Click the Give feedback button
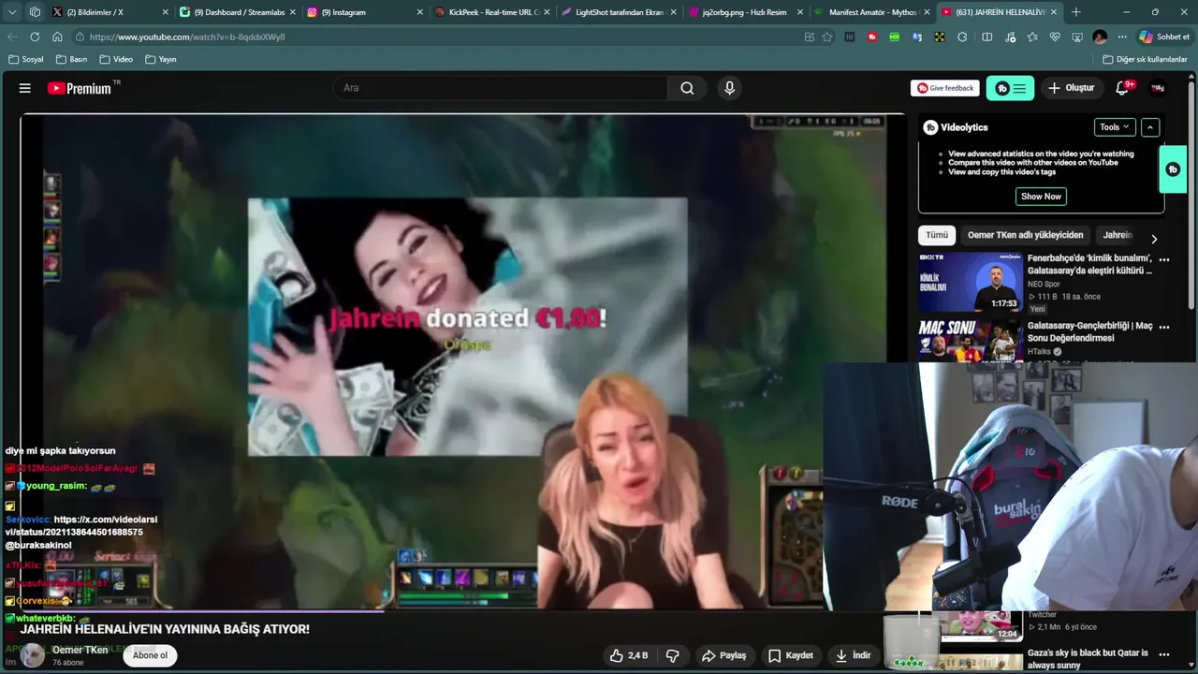The height and width of the screenshot is (674, 1198). click(945, 88)
